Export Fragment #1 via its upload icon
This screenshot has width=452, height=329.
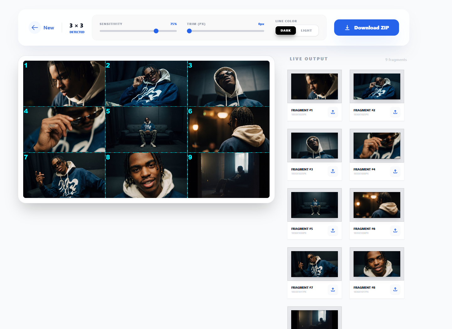(333, 112)
